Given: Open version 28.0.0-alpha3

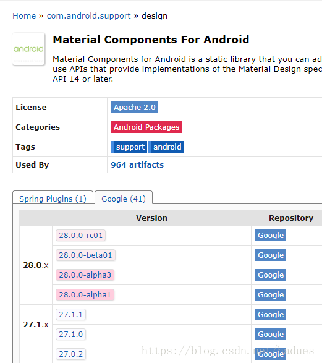Looking at the screenshot, I should [x=85, y=275].
